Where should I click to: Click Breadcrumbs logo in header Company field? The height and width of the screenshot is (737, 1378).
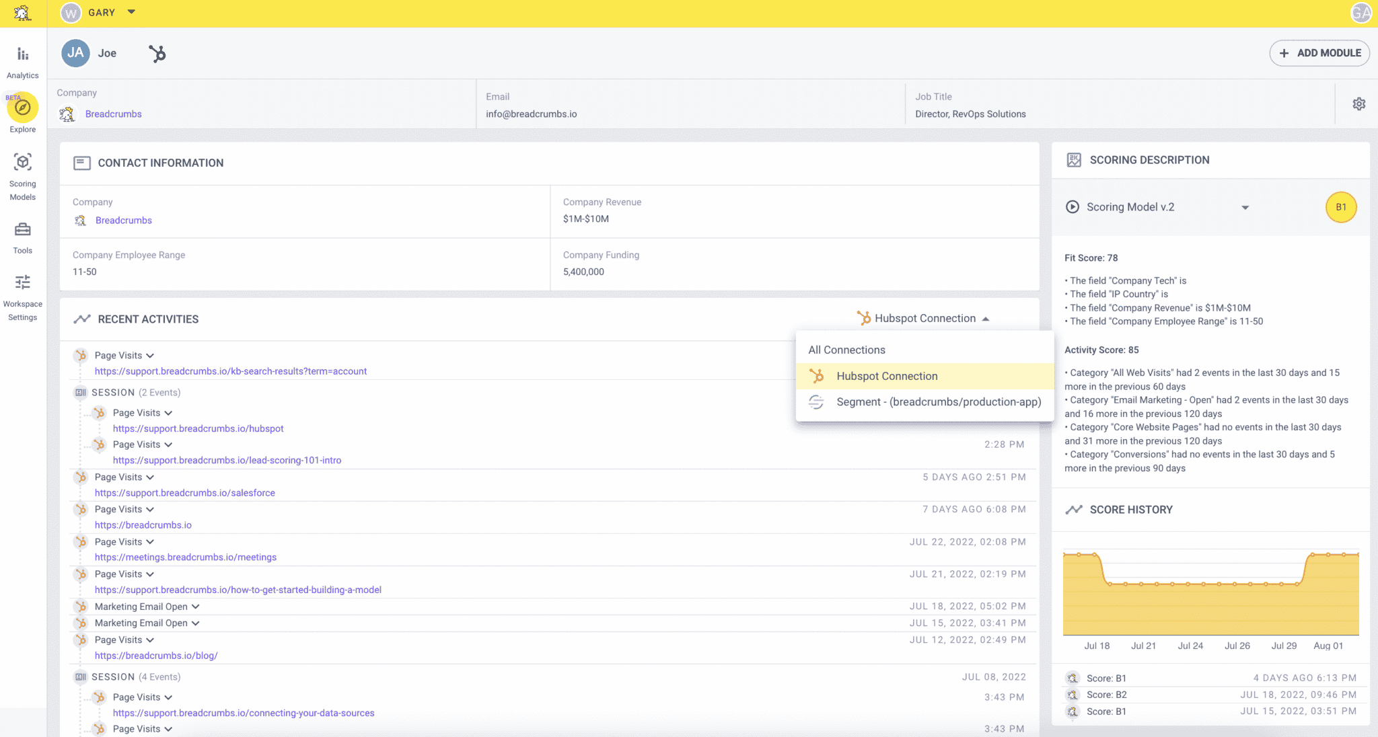coord(67,114)
